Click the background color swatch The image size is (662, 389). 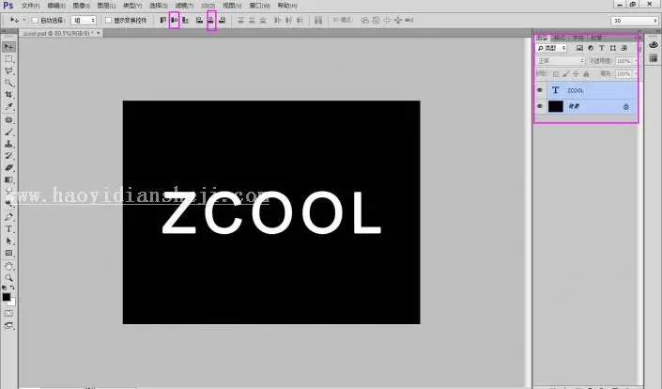(12, 303)
